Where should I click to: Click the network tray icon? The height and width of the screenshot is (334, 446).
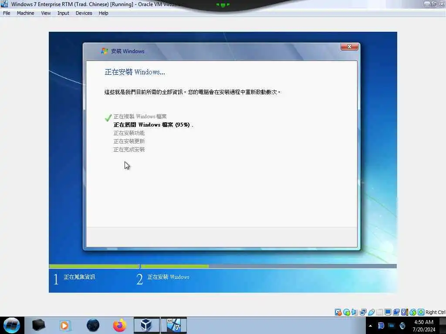tap(392, 326)
